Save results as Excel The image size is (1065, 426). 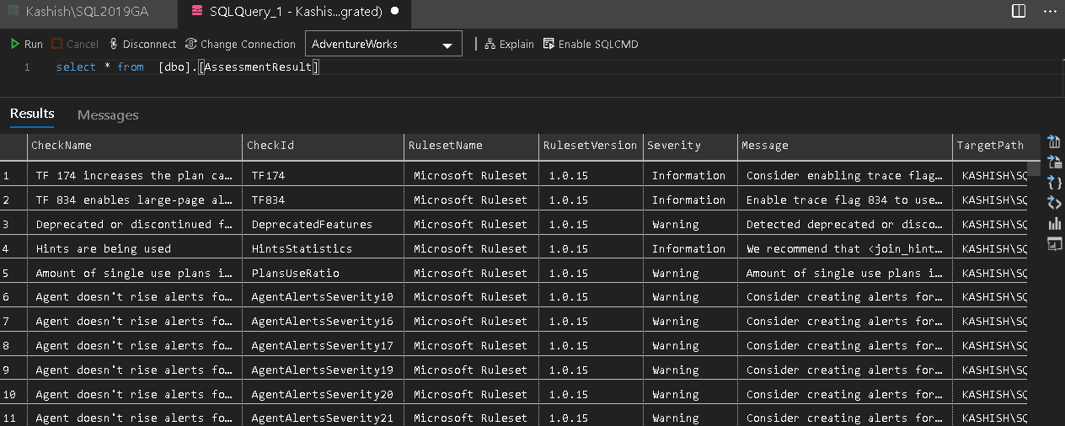click(1054, 162)
